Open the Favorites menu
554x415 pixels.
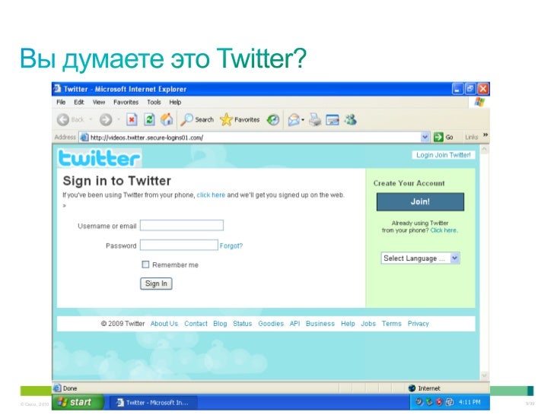(126, 102)
